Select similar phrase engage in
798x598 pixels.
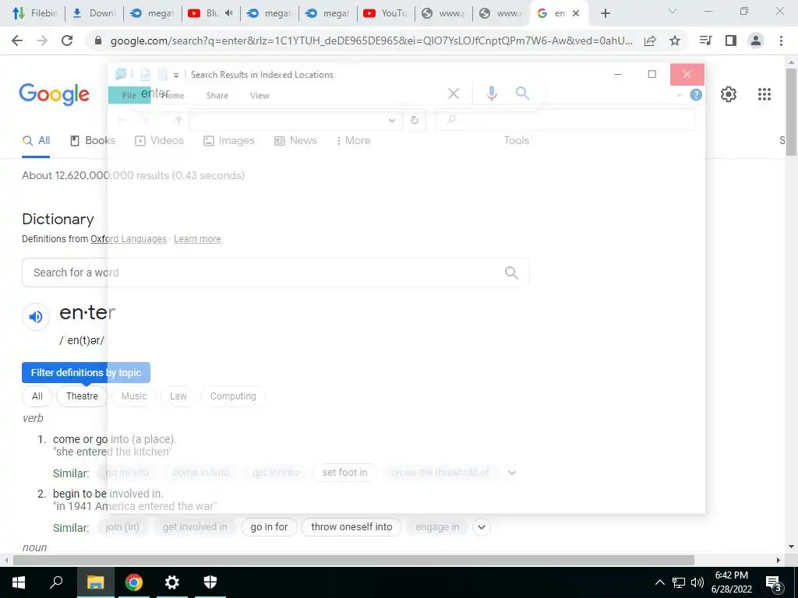click(x=437, y=527)
